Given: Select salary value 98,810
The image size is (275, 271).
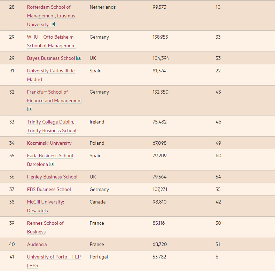Looking at the screenshot, I should point(159,202).
